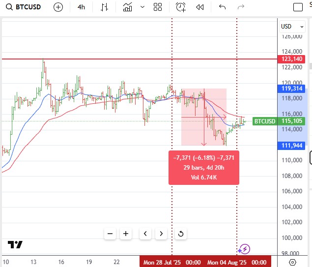Image resolution: width=312 pixels, height=267 pixels.
Task: Click the 19 date label on time axis
Action: click(89, 262)
